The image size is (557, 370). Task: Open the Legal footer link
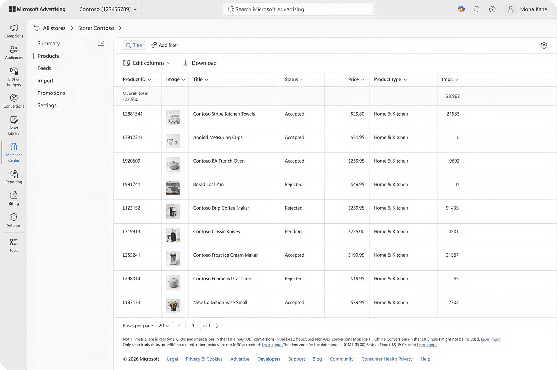[172, 359]
